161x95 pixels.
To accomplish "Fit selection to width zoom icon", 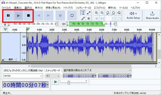I will pyautogui.click(x=108, y=13).
